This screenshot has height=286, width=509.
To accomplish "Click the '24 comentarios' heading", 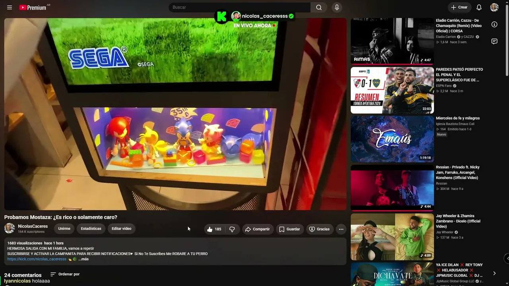I will (23, 275).
